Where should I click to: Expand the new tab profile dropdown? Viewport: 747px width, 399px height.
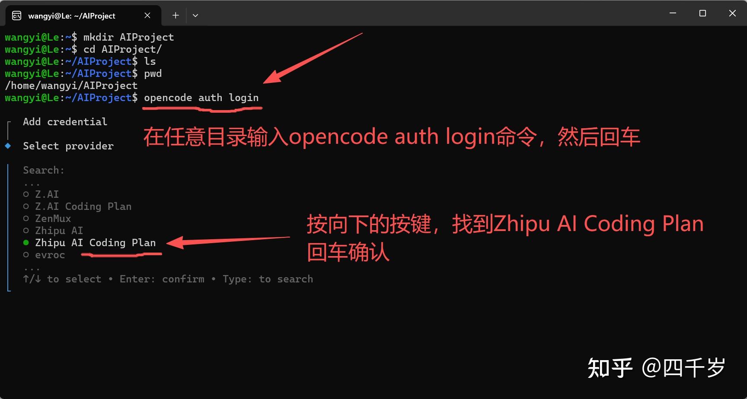pos(195,16)
